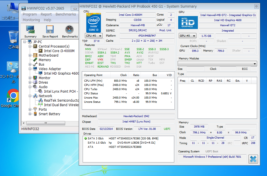Click the SSPEC value SR15Q,SR1HC
Viewport: 267px width, 176px height.
pyautogui.click(x=138, y=30)
